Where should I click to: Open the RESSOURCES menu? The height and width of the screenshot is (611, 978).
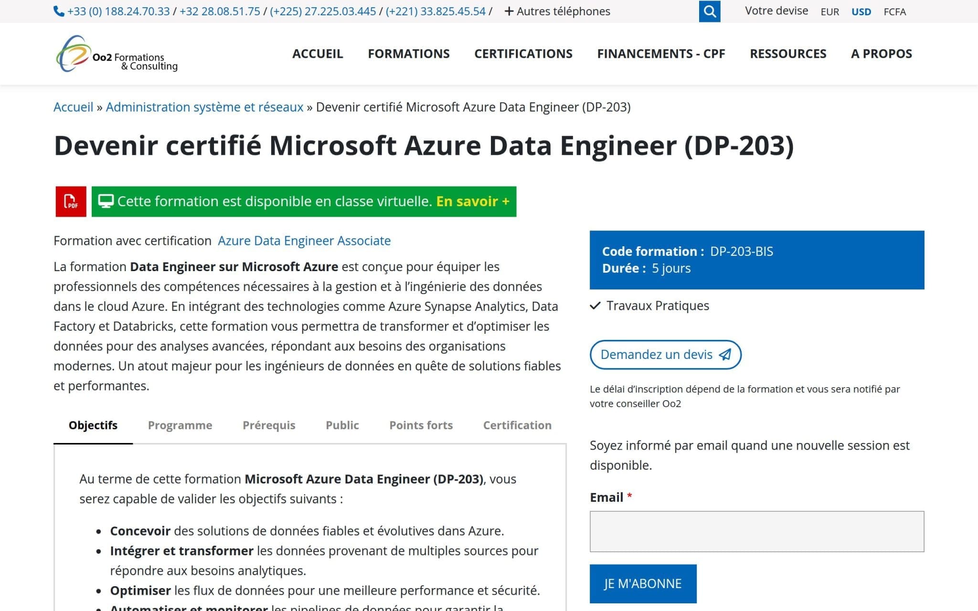(x=788, y=53)
